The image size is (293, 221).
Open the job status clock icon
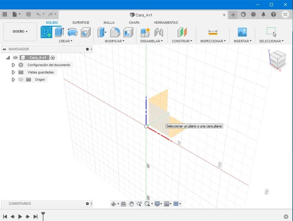coord(253,14)
